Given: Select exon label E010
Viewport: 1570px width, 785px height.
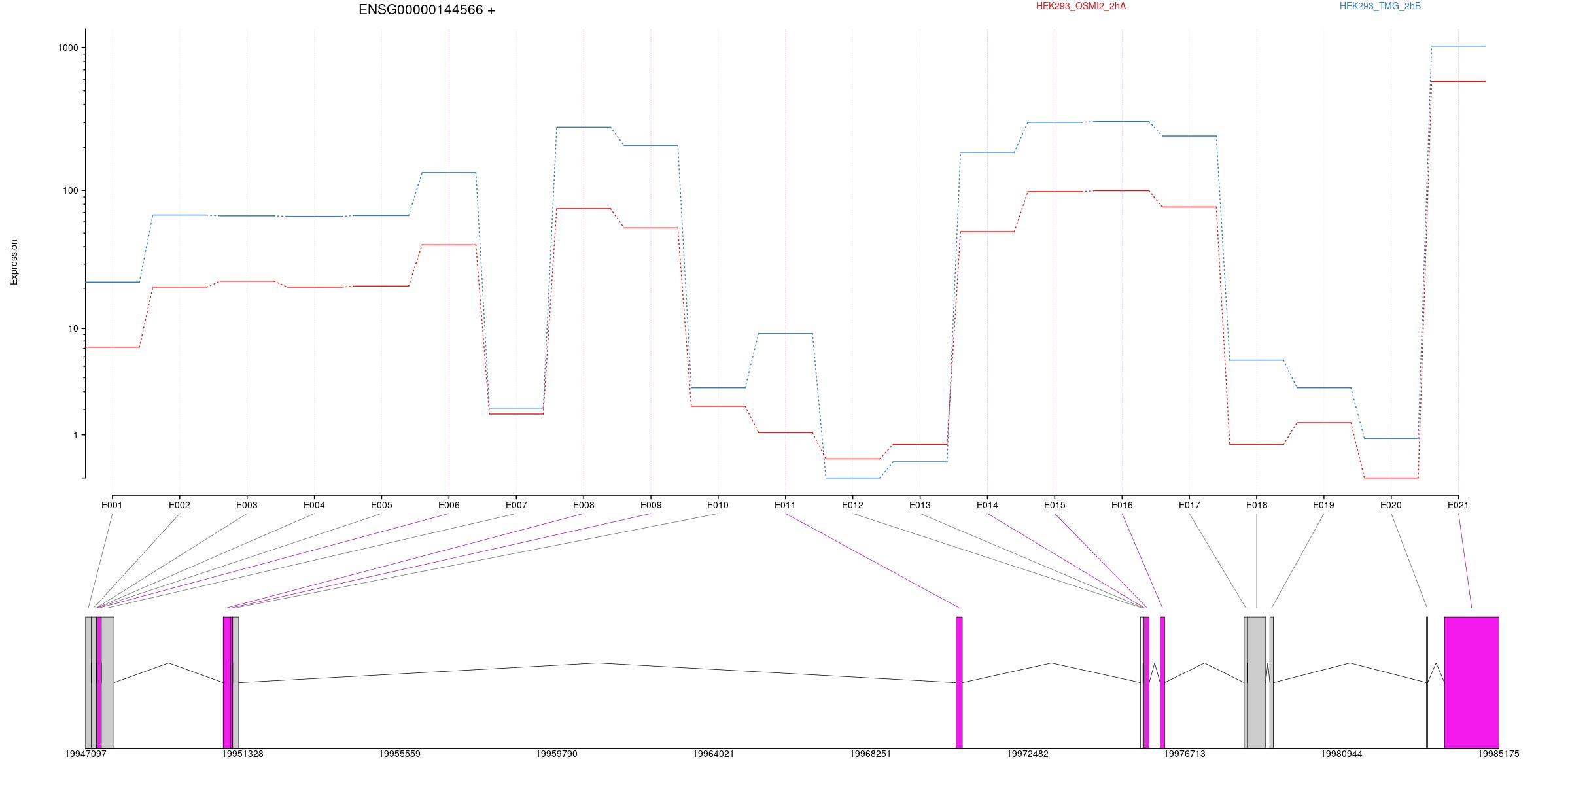Looking at the screenshot, I should click(718, 505).
